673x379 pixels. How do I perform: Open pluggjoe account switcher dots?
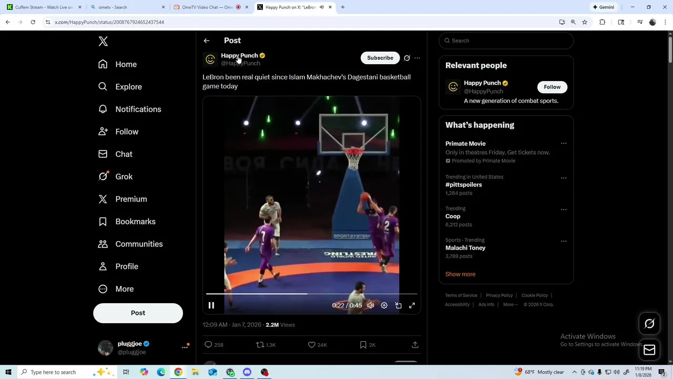185,347
